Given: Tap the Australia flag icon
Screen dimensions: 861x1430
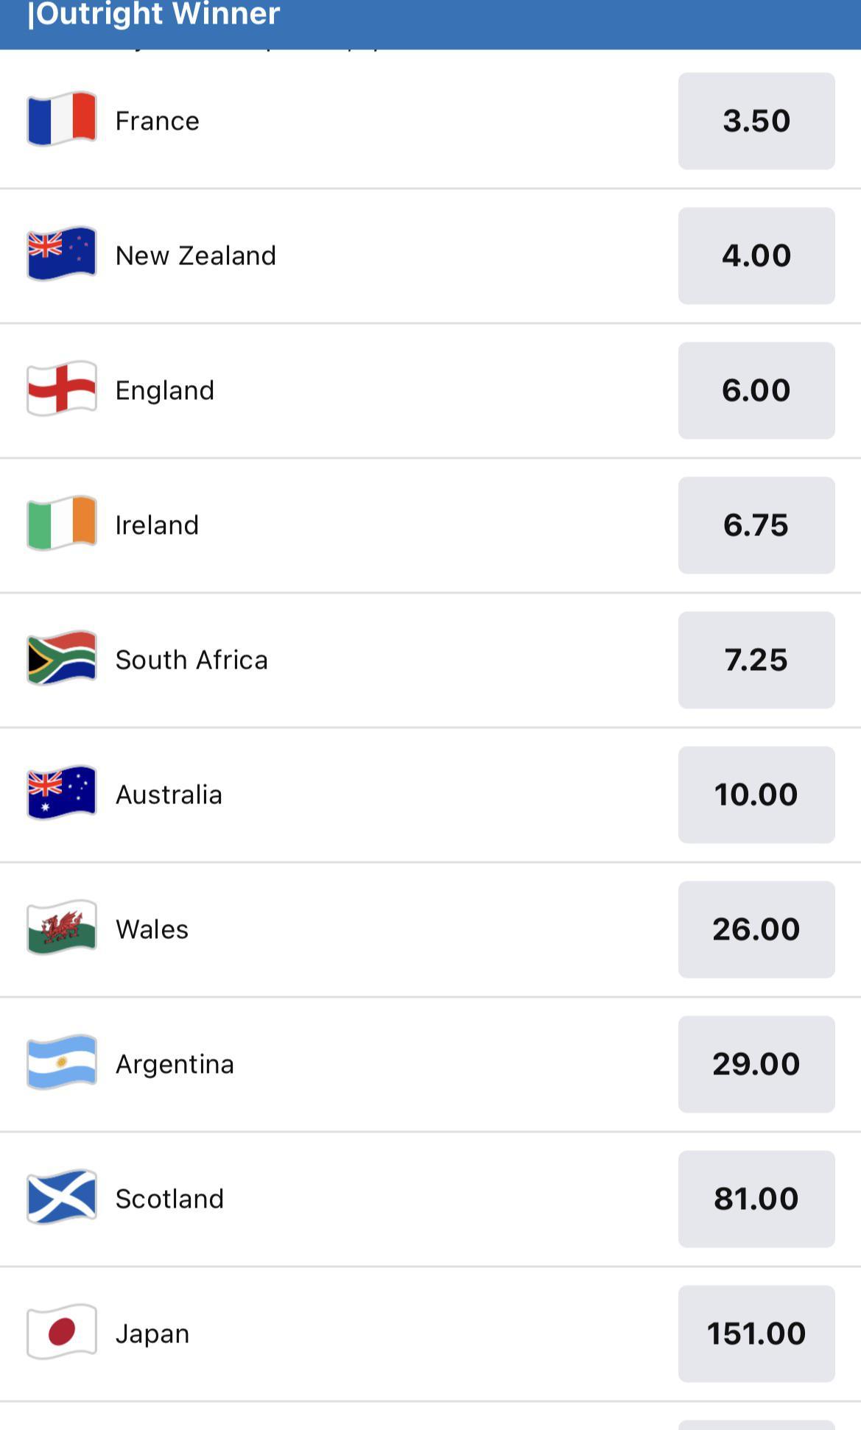Looking at the screenshot, I should (x=62, y=793).
